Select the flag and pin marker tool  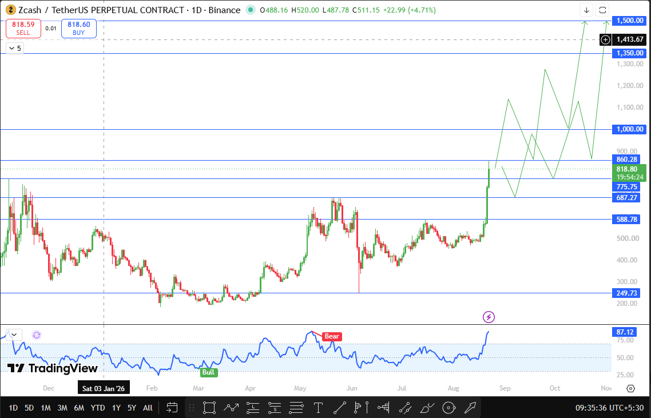tap(362, 408)
